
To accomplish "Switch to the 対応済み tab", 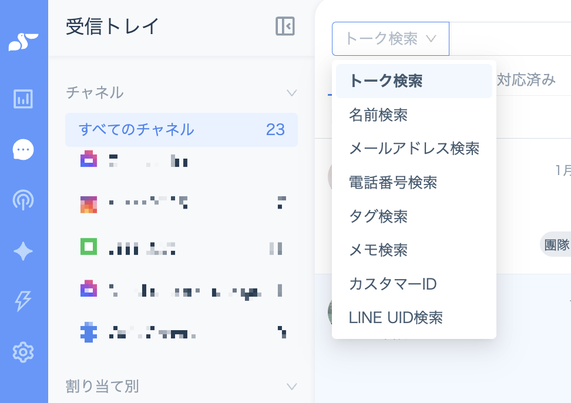I will (526, 79).
